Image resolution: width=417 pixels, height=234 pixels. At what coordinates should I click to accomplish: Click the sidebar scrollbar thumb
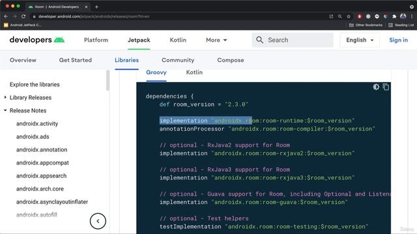(108, 81)
